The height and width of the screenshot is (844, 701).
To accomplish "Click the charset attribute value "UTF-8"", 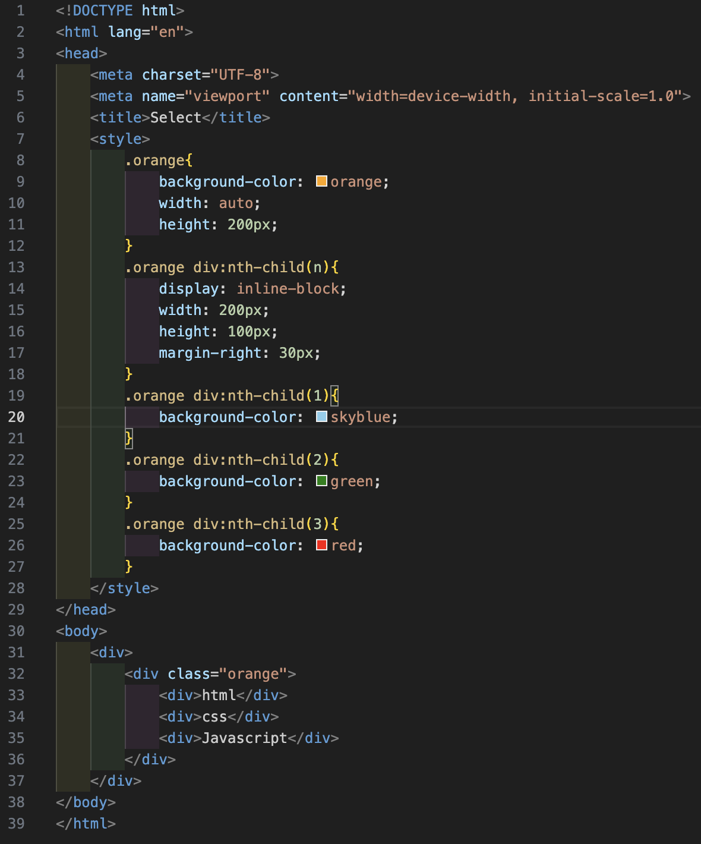I will (240, 75).
